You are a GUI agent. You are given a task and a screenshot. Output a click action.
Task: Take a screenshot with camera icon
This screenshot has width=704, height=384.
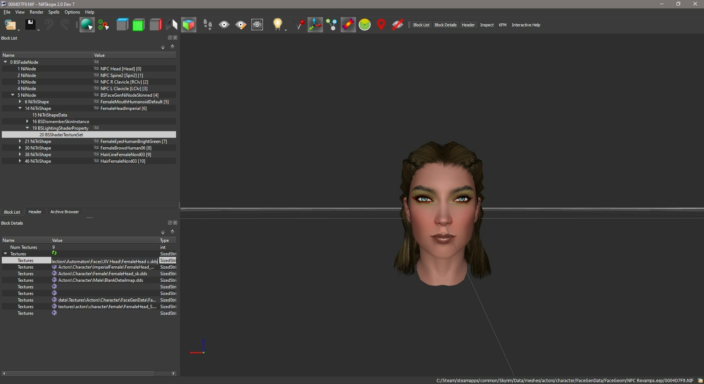coord(257,25)
